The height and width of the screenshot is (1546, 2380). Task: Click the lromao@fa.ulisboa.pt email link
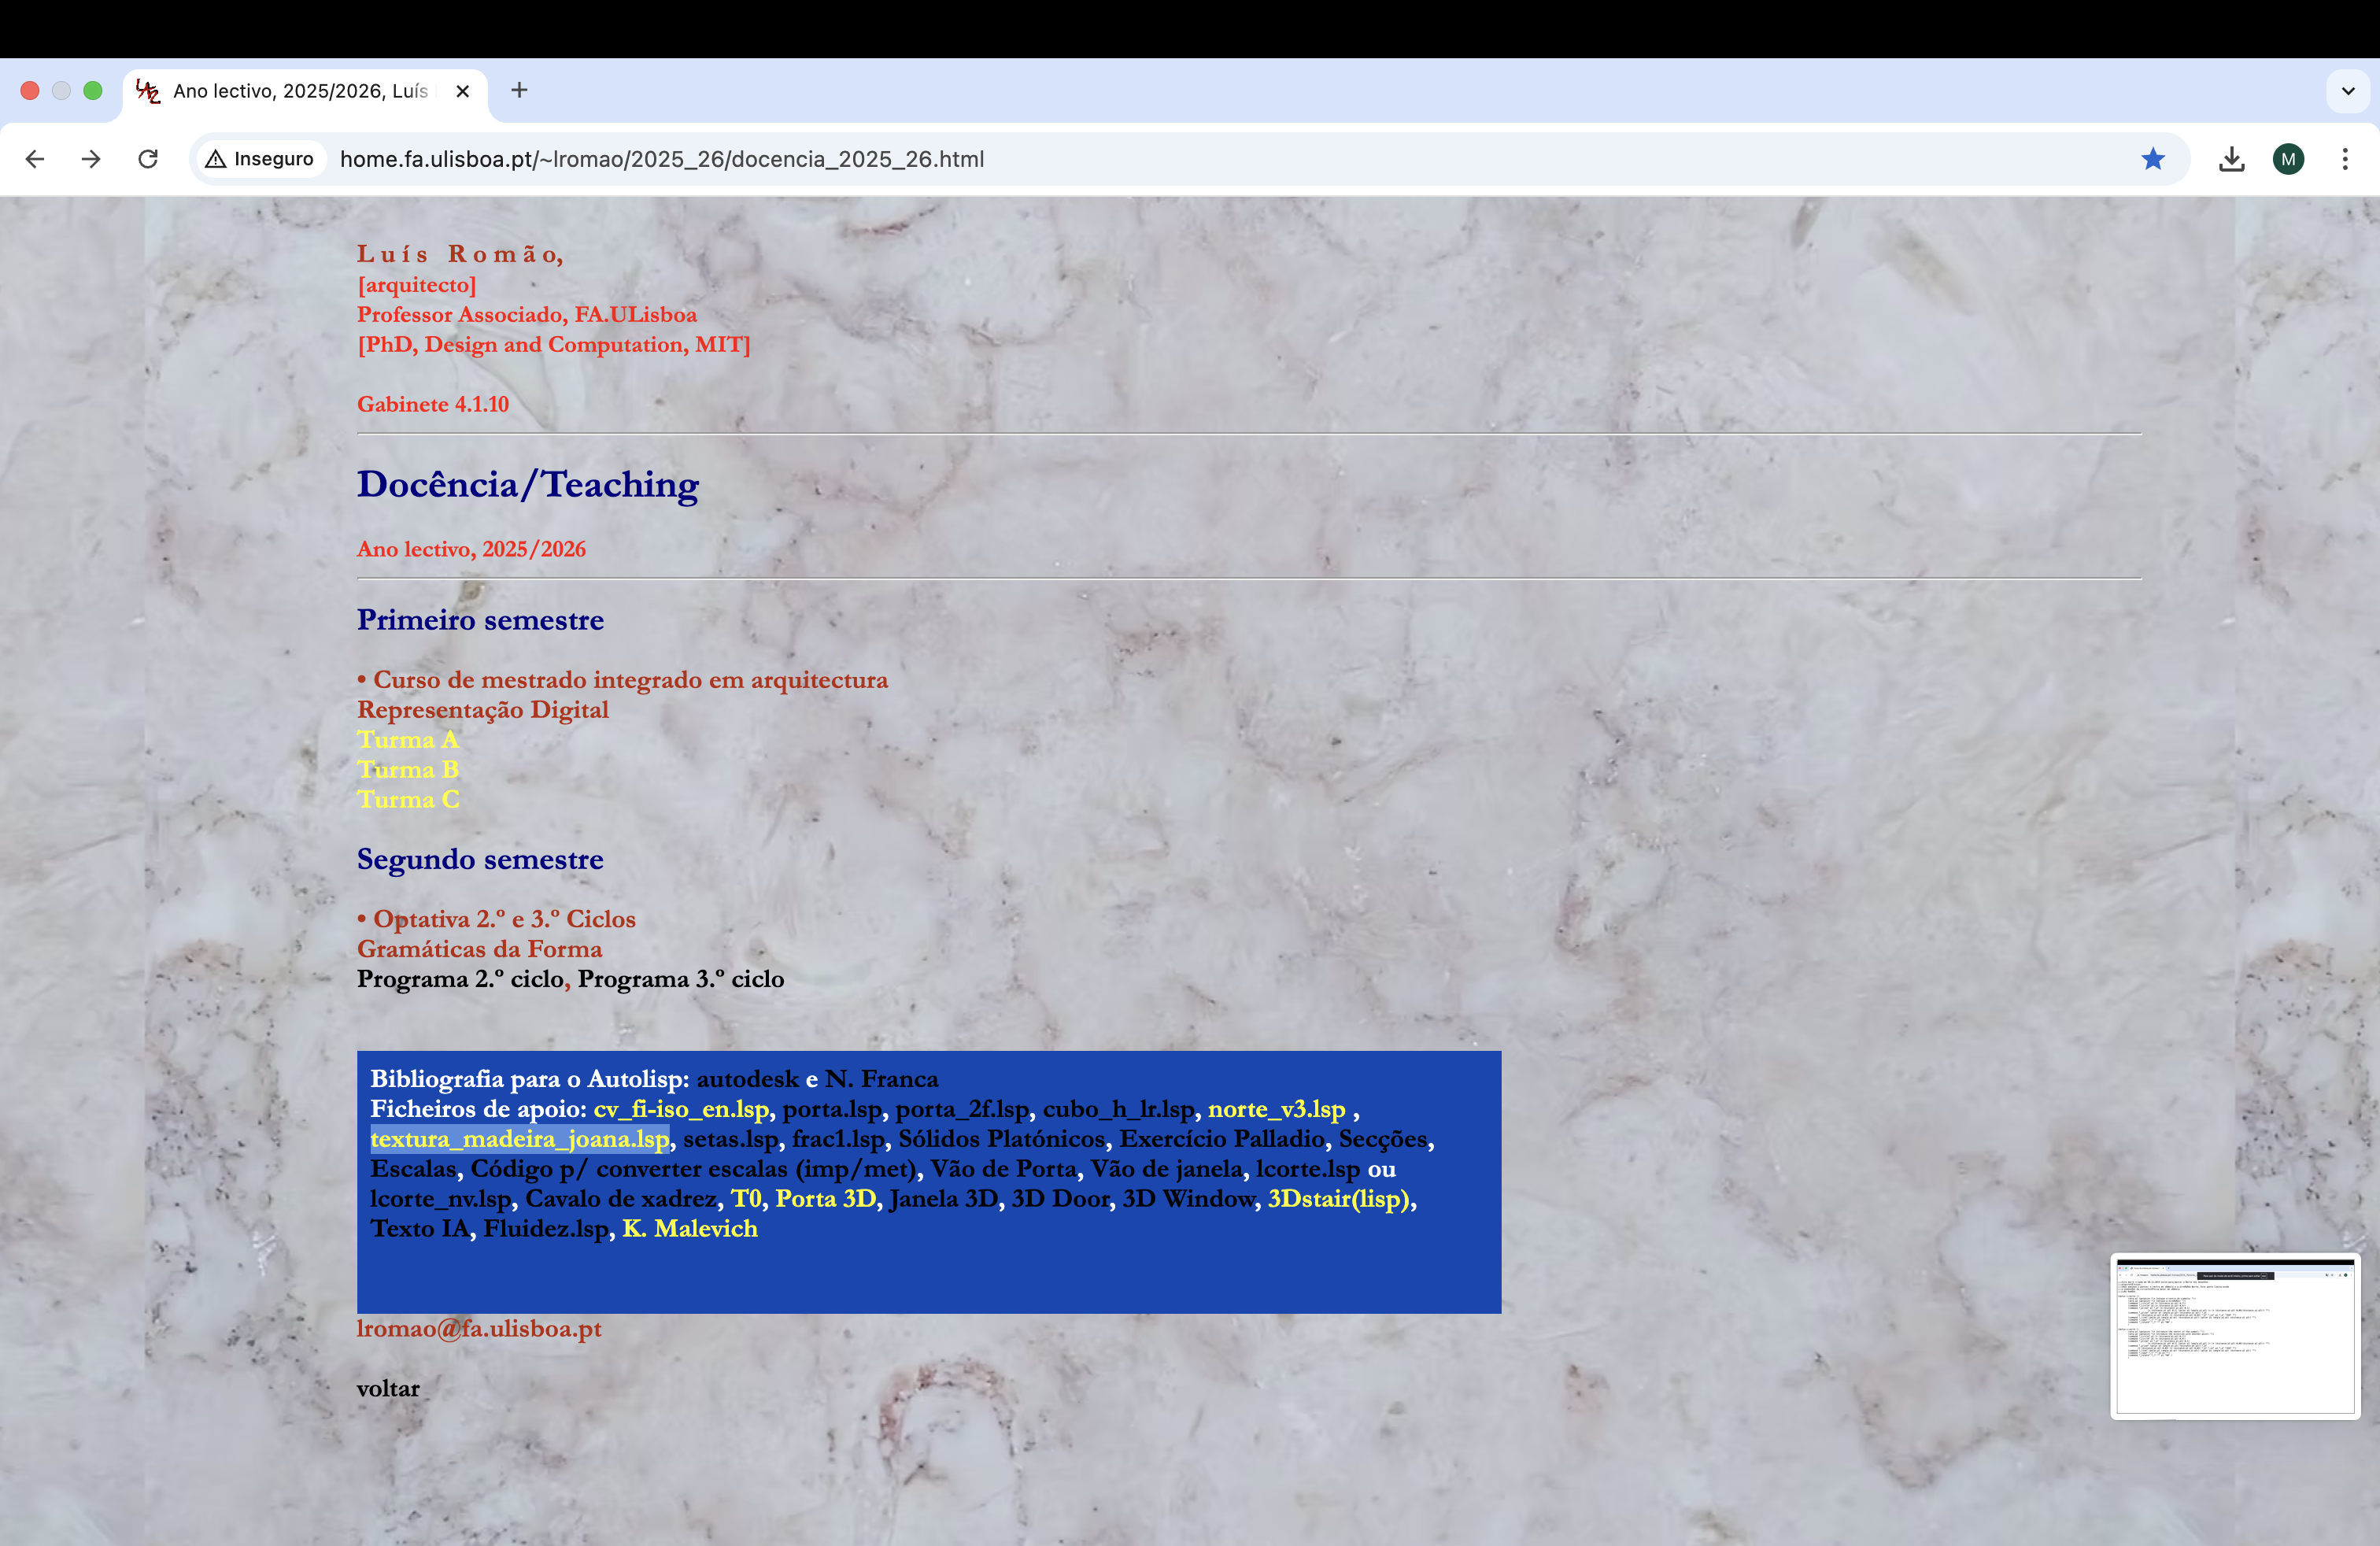pyautogui.click(x=479, y=1329)
